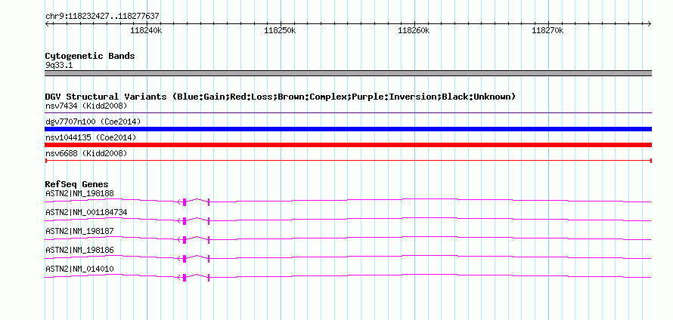
Task: Click the strand arrowhead of NM_198186
Action: (x=180, y=259)
